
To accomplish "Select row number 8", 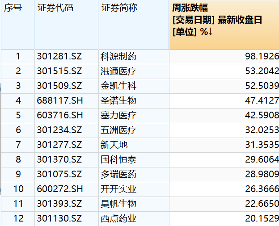I will (x=18, y=159).
